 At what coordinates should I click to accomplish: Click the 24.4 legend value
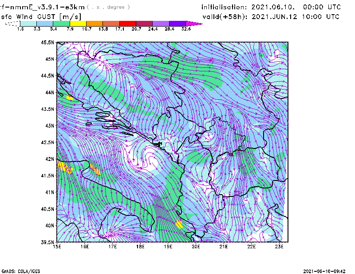tap(153, 29)
